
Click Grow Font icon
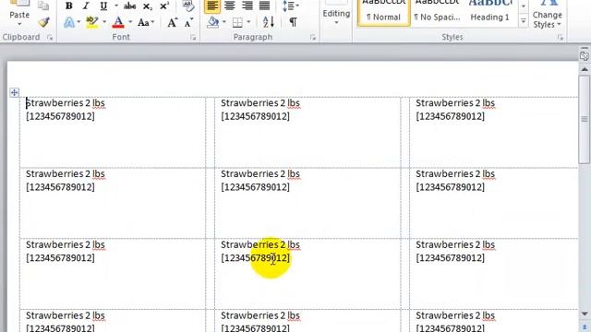tap(173, 22)
